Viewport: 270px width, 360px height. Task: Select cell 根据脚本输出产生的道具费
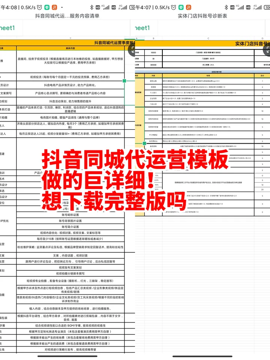pyautogui.click(x=70, y=343)
